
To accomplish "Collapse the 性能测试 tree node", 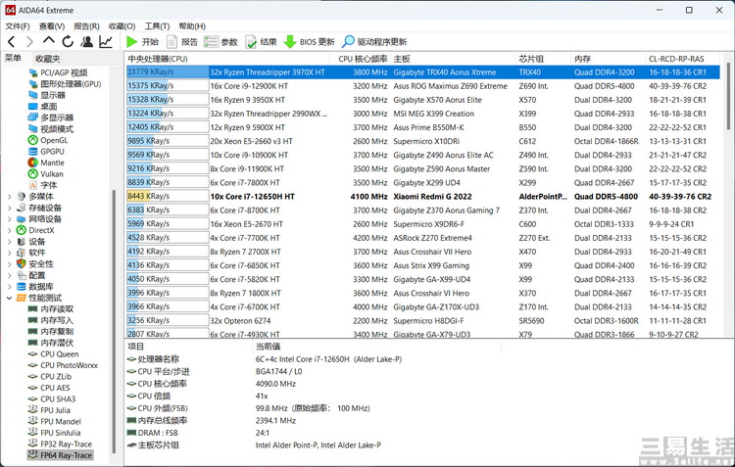I will pyautogui.click(x=10, y=298).
